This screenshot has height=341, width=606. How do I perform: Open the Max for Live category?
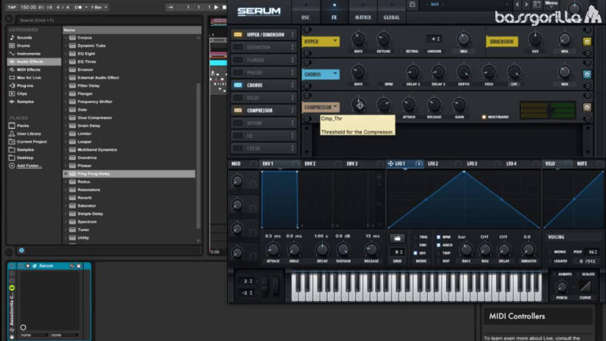pos(29,78)
